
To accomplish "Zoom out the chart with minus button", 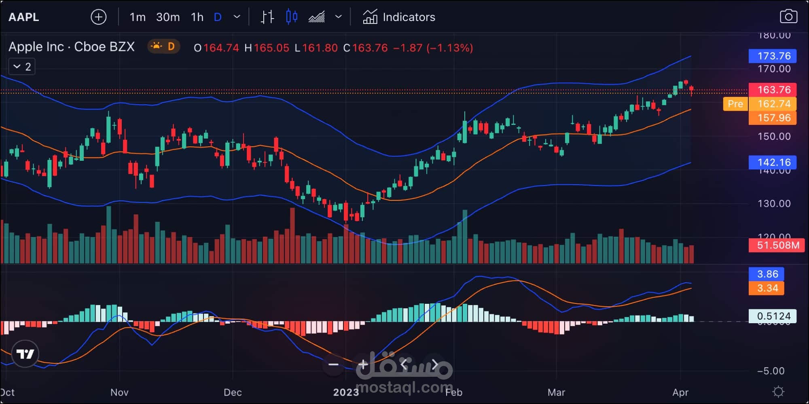I will pos(333,364).
